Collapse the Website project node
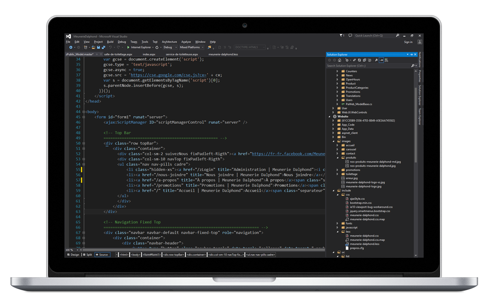The width and height of the screenshot is (489, 302). 330,116
